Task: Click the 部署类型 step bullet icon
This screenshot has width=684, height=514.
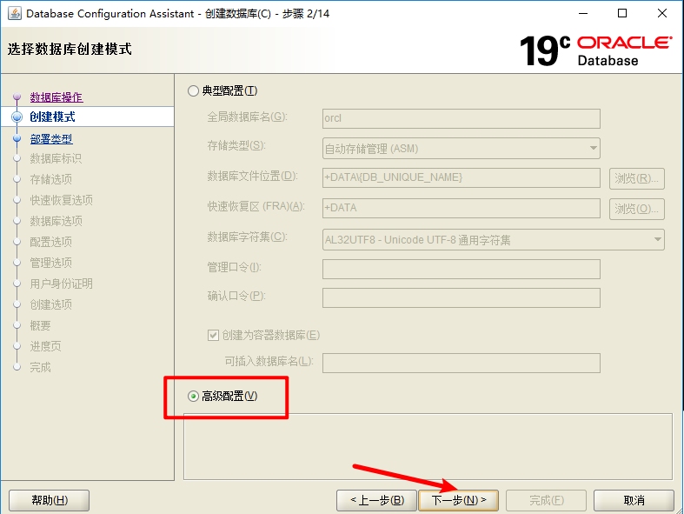Action: point(17,138)
